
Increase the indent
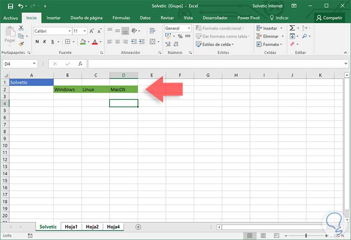(x=142, y=42)
